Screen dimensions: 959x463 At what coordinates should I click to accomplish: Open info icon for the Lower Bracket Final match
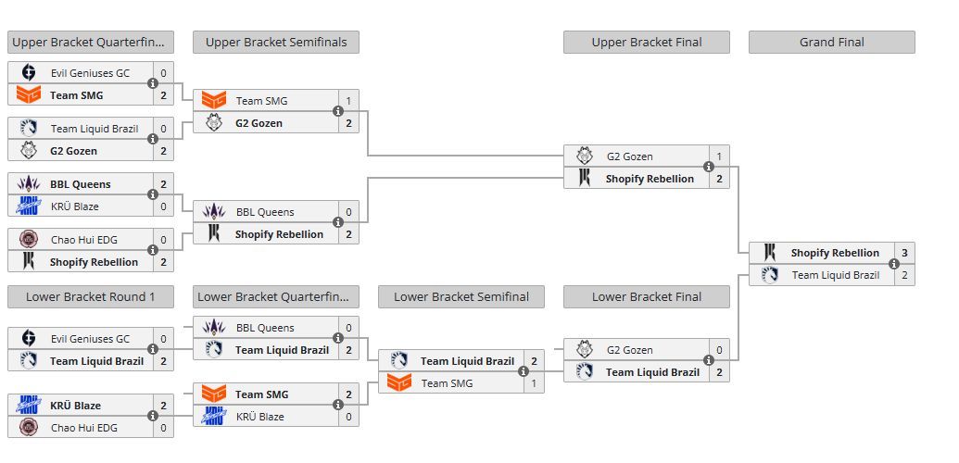[709, 361]
